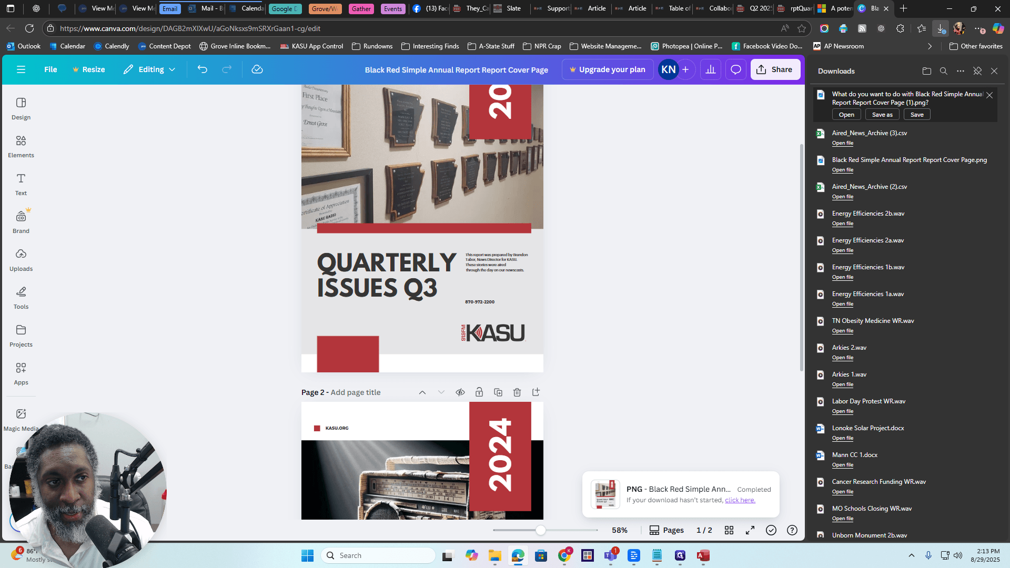Click Upgrade your plan button

coord(608,69)
